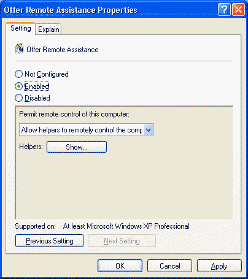Expand the remote control permission dropdown arrow

[149, 129]
